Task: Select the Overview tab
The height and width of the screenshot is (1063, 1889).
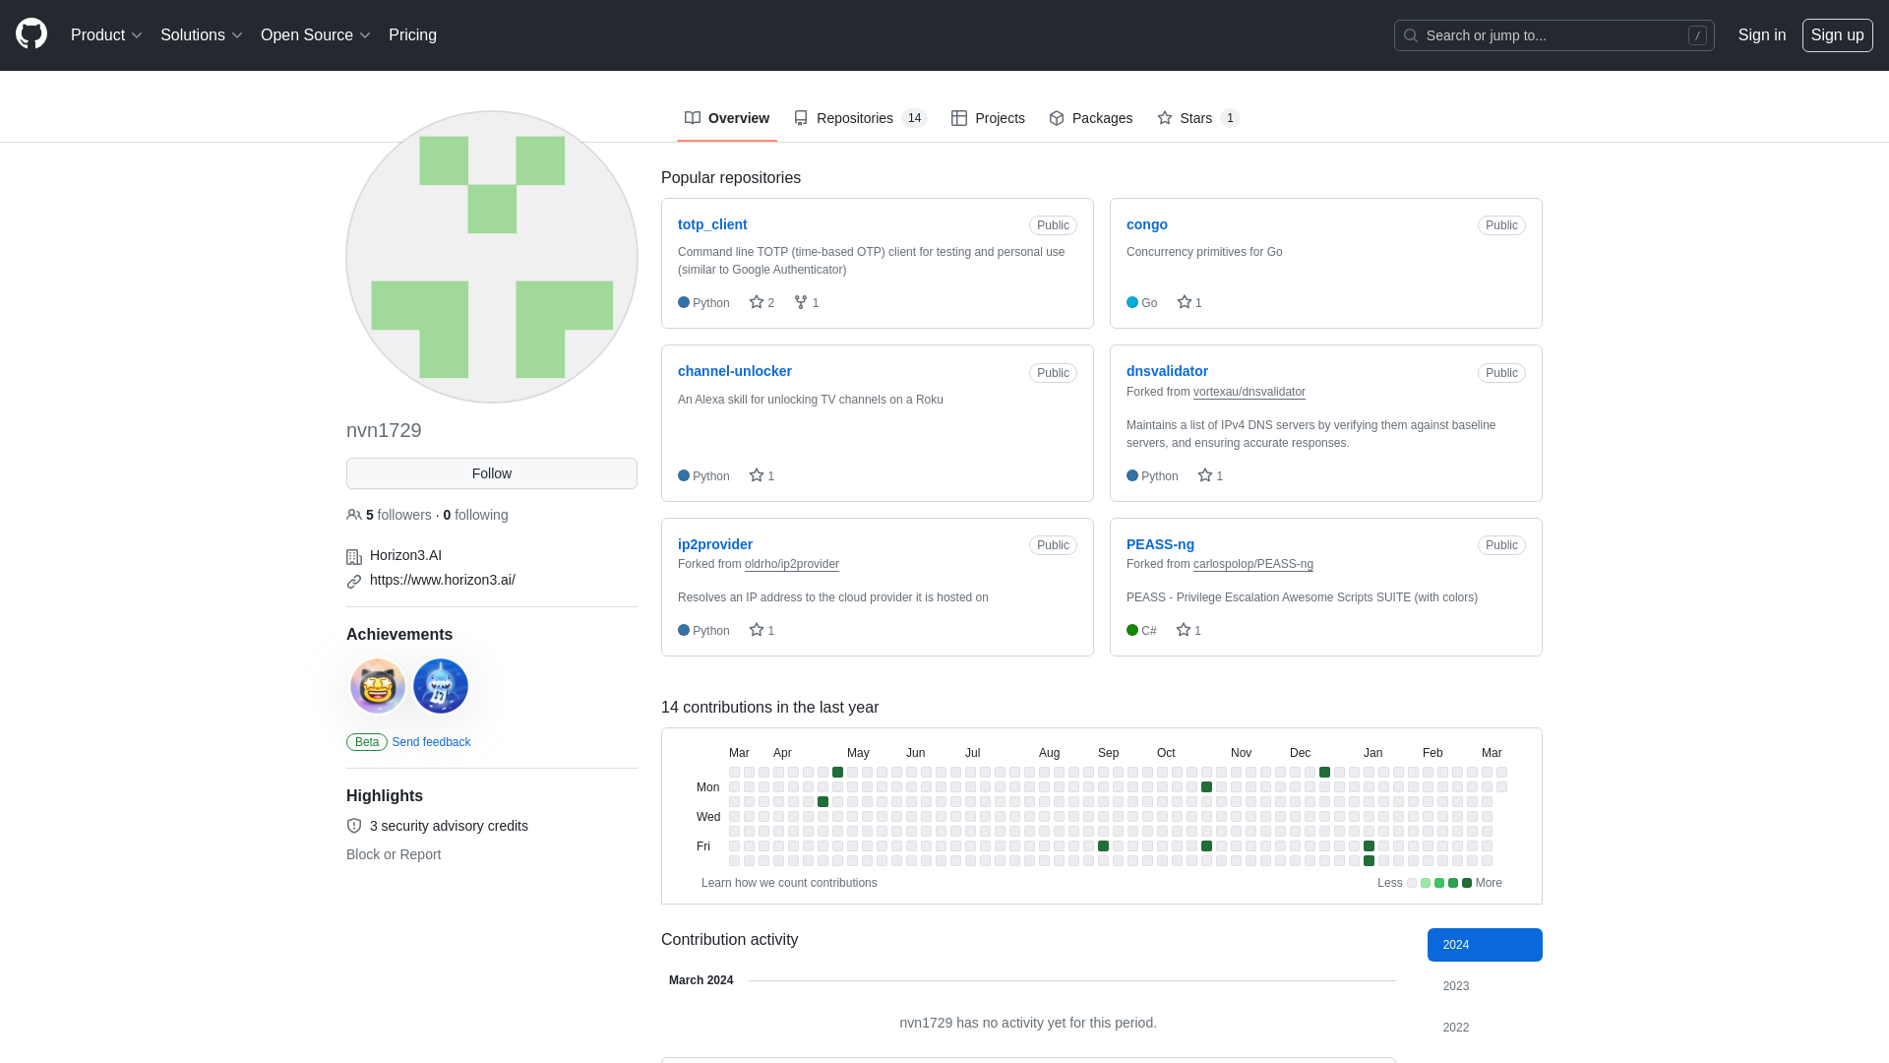Action: pos(726,118)
